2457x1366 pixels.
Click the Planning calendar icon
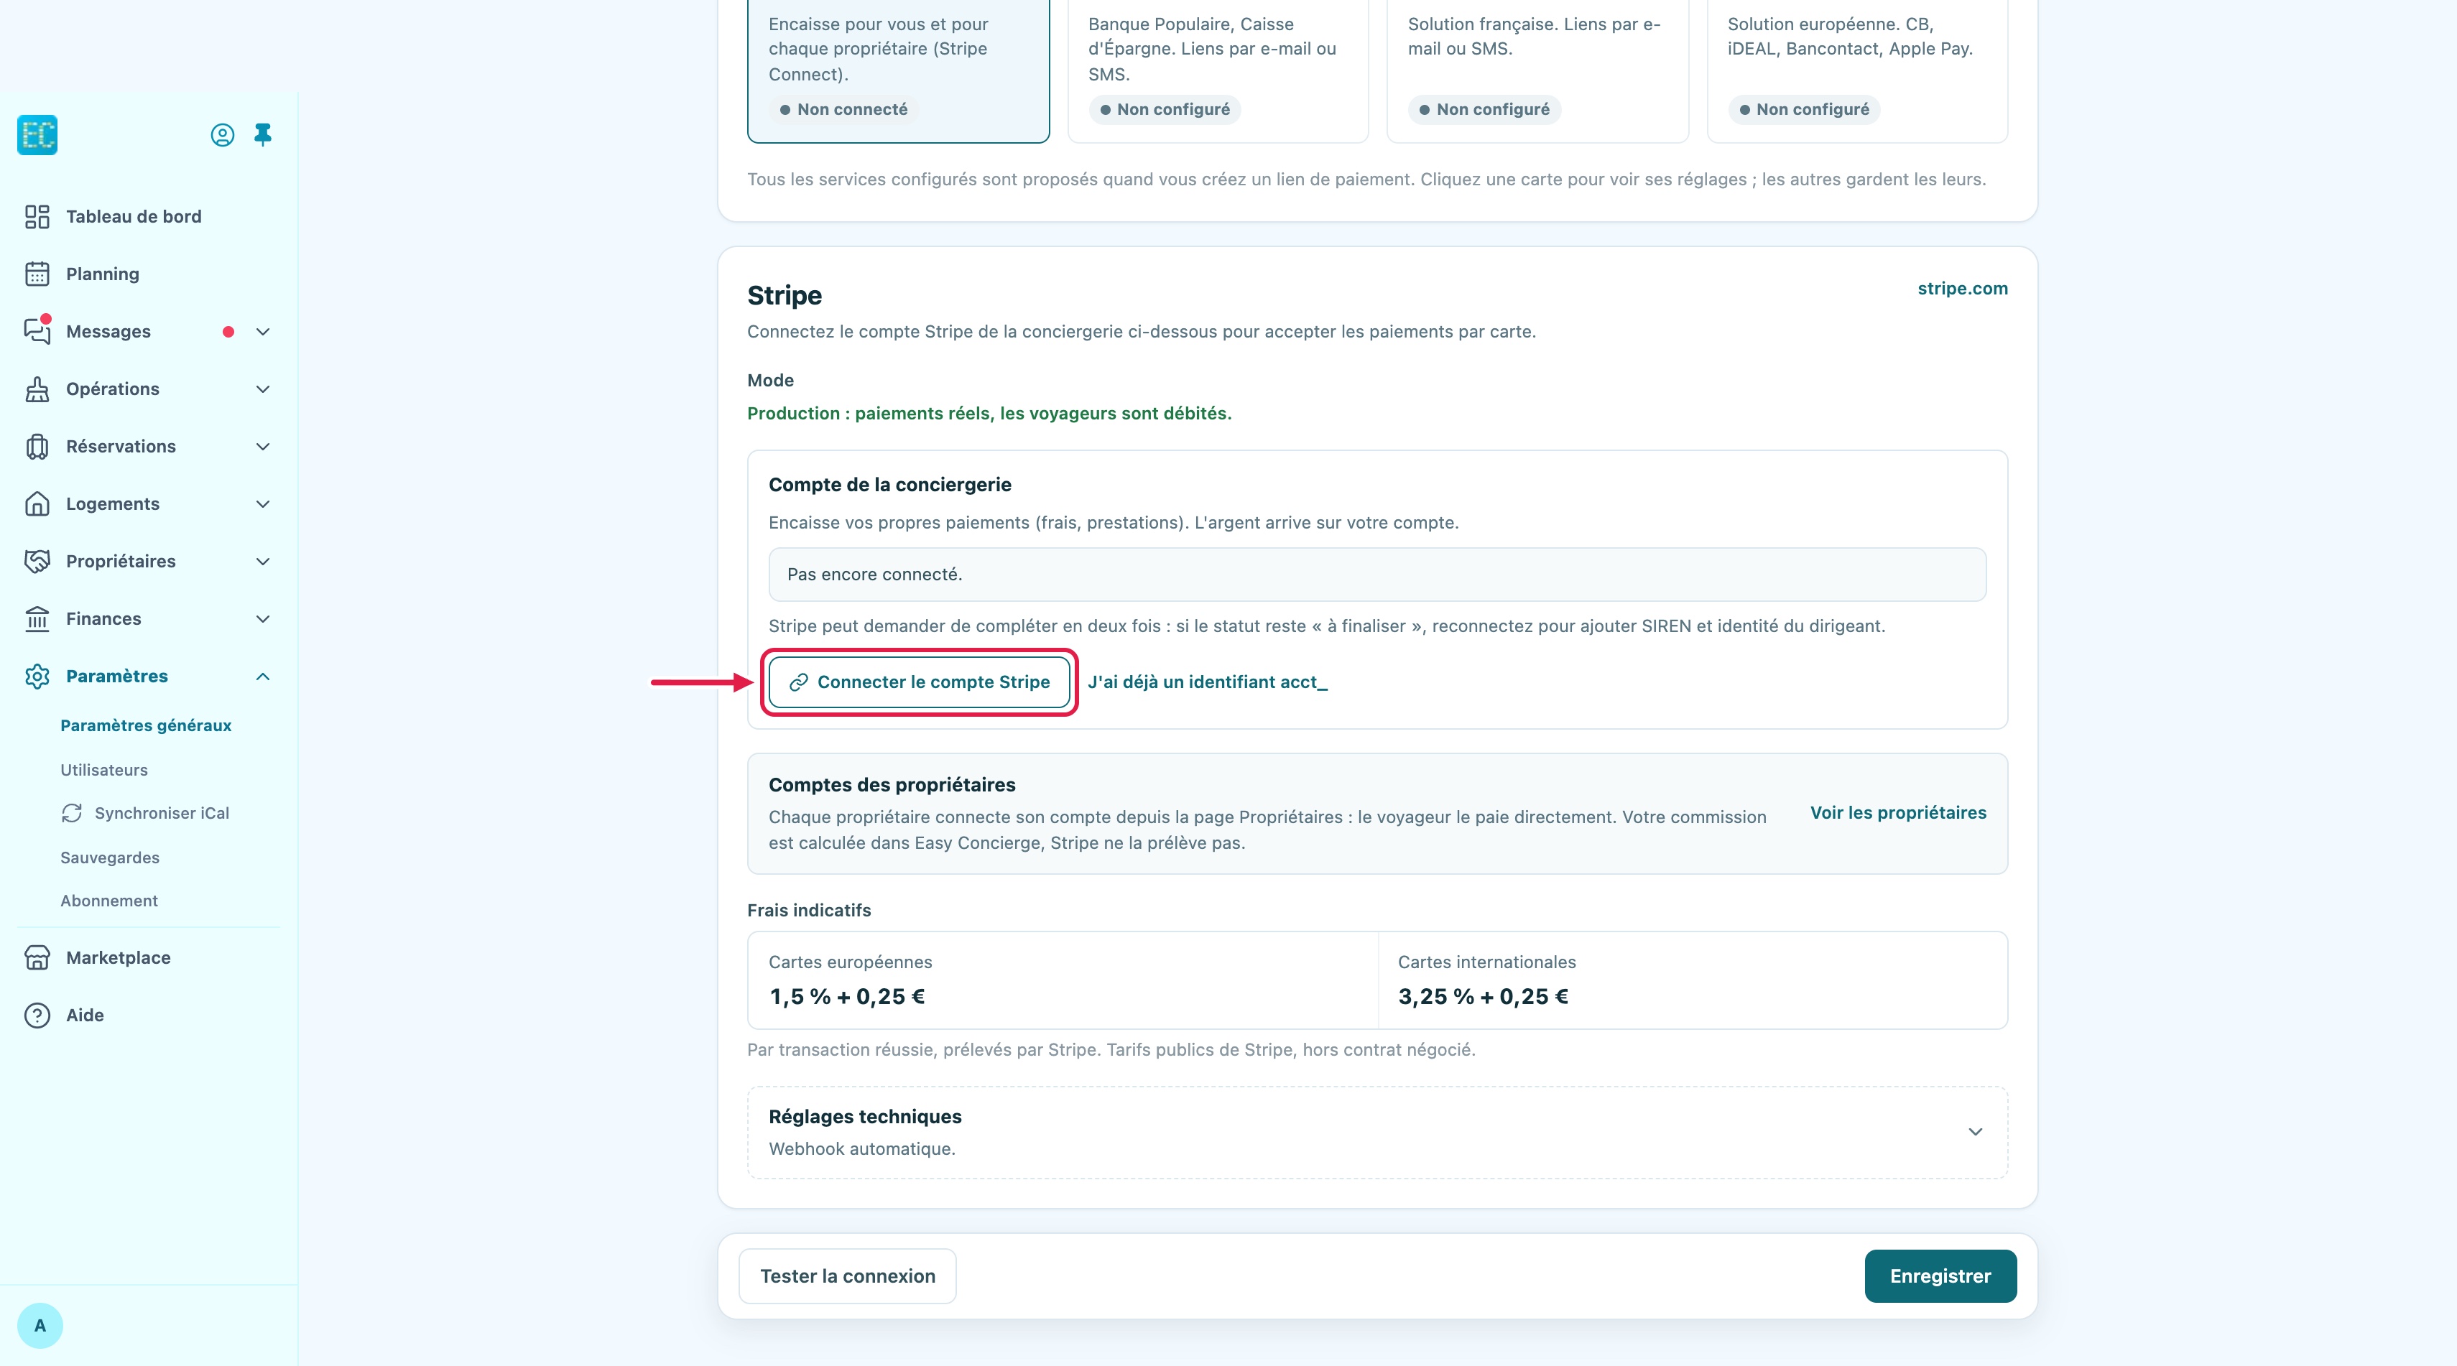coord(37,274)
